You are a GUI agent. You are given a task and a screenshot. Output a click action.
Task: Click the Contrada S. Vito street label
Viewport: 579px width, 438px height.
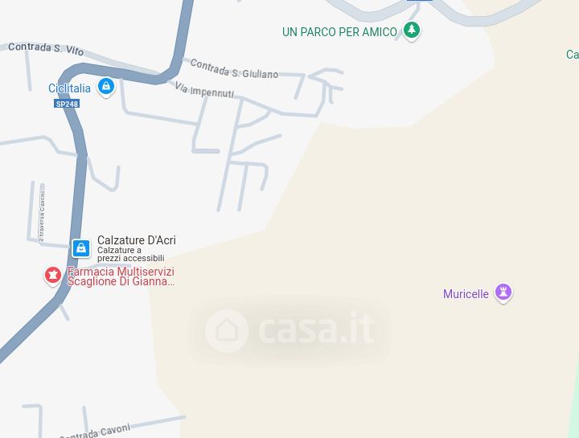pyautogui.click(x=46, y=48)
